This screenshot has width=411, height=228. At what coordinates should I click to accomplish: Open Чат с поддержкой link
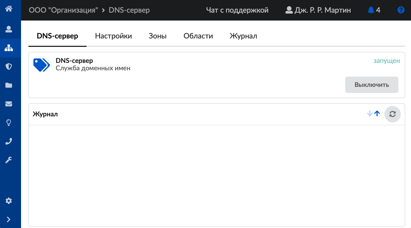coord(237,10)
